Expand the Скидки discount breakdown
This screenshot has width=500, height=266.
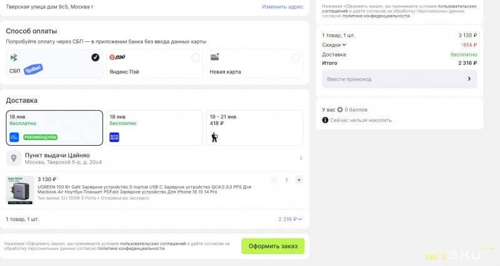click(334, 45)
